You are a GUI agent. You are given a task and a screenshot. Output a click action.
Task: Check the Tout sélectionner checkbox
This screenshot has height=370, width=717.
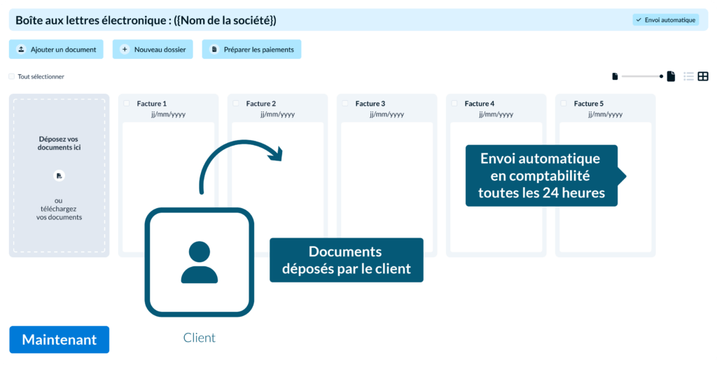click(x=11, y=76)
